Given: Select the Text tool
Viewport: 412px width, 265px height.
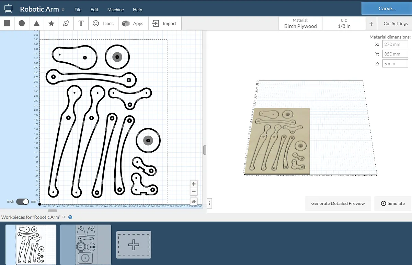Looking at the screenshot, I should tap(81, 23).
